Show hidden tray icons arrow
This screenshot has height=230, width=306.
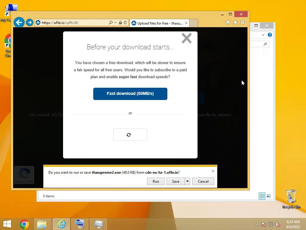(256, 224)
